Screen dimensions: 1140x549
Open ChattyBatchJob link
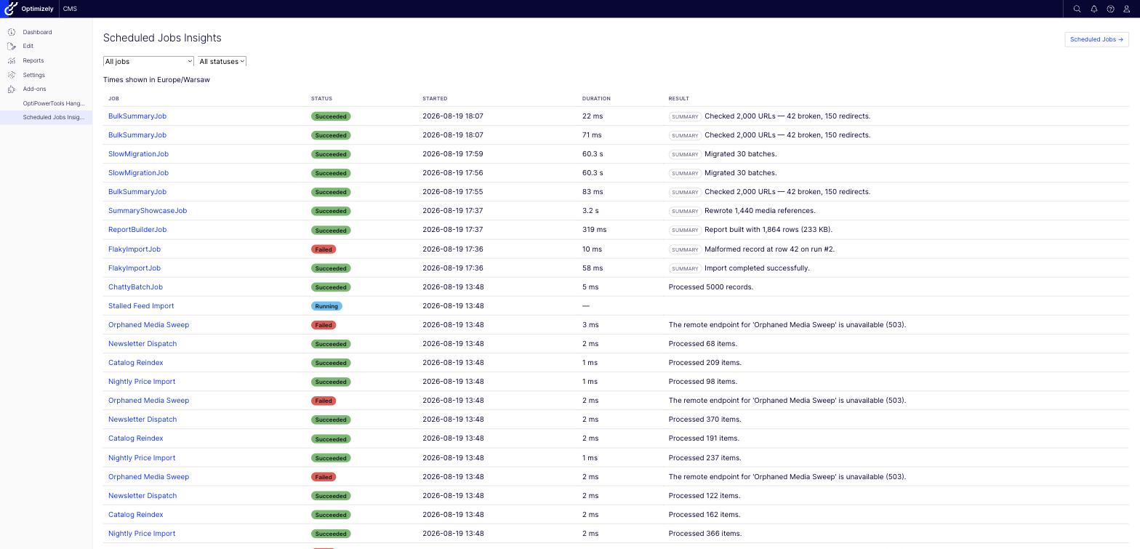pyautogui.click(x=135, y=287)
